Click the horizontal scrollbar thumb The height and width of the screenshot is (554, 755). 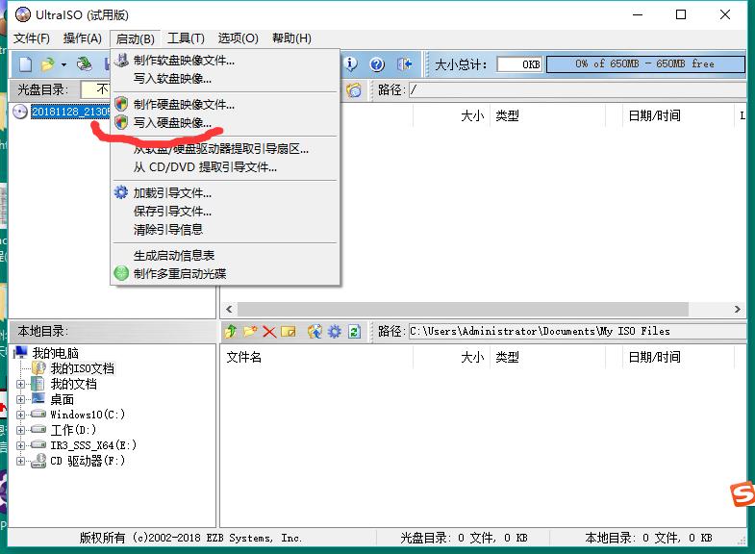[463, 309]
